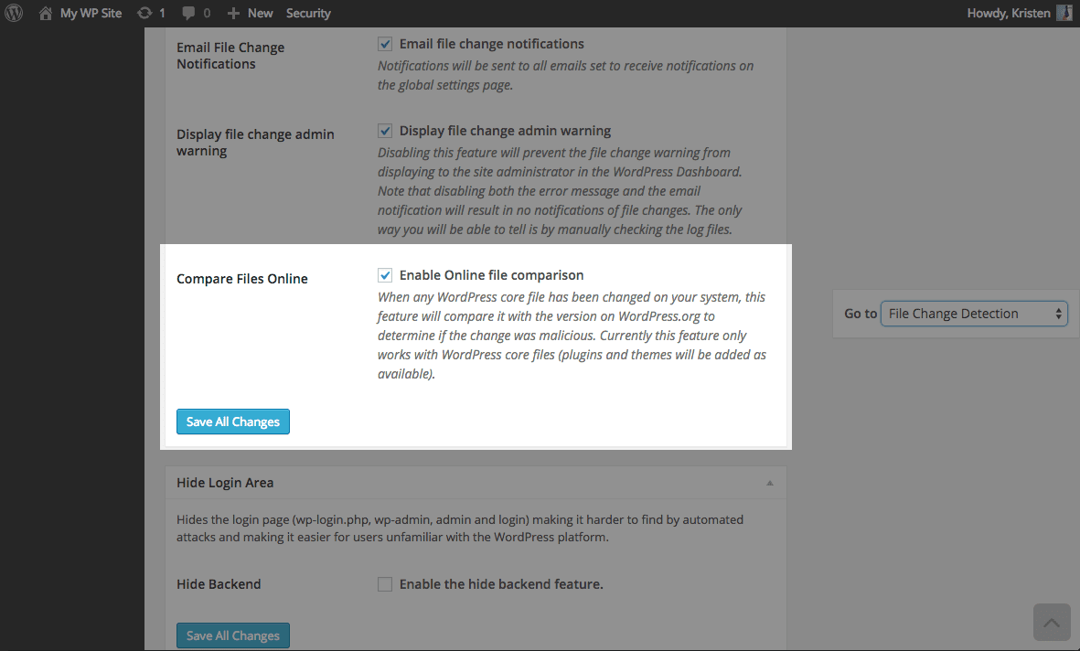
Task: Visit My WP Site link
Action: pyautogui.click(x=91, y=13)
